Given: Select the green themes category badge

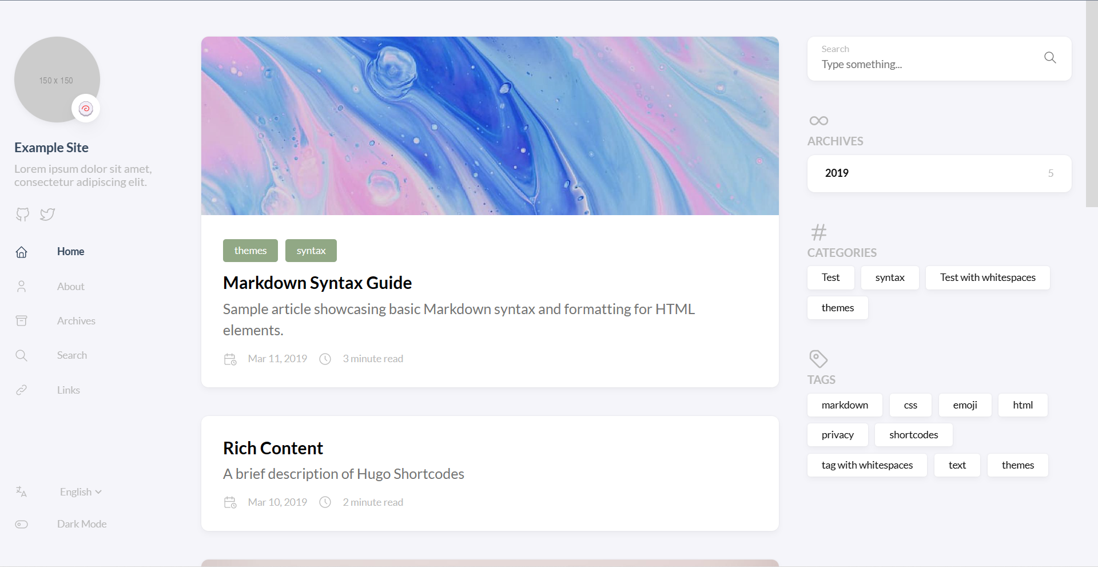Looking at the screenshot, I should click(250, 251).
